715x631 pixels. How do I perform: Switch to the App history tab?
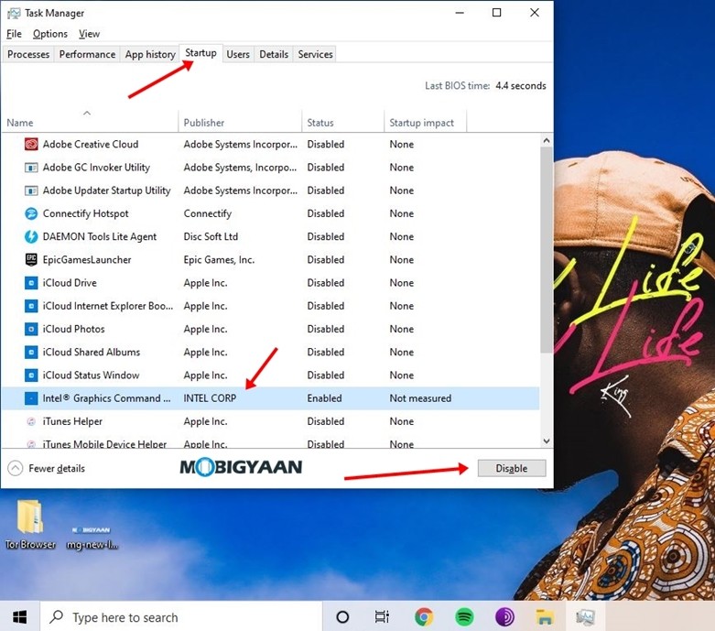coord(150,54)
